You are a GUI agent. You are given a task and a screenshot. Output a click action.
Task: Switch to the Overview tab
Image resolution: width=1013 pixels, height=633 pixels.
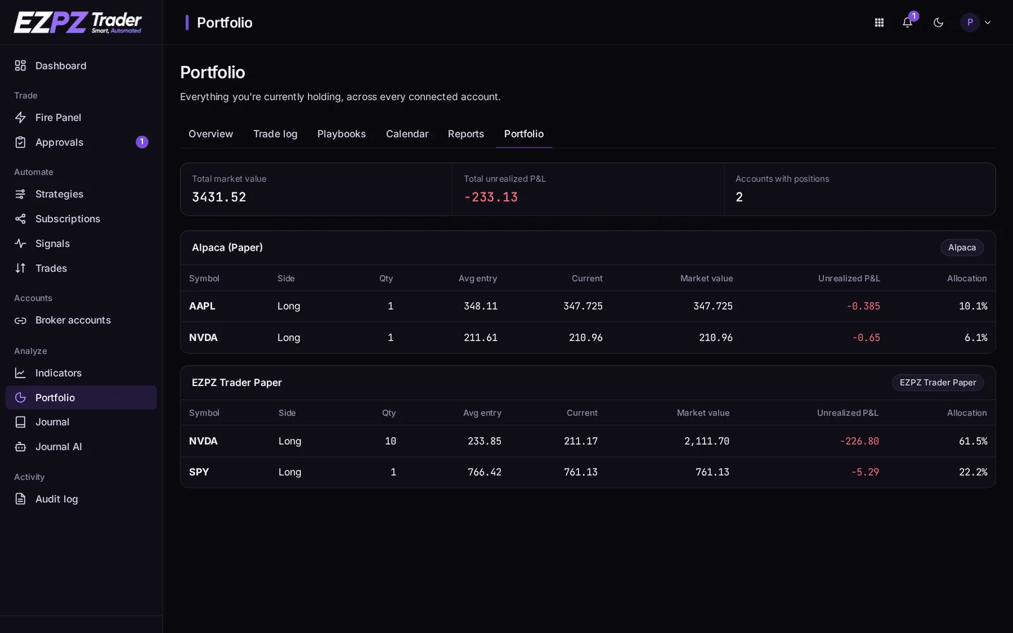point(211,134)
